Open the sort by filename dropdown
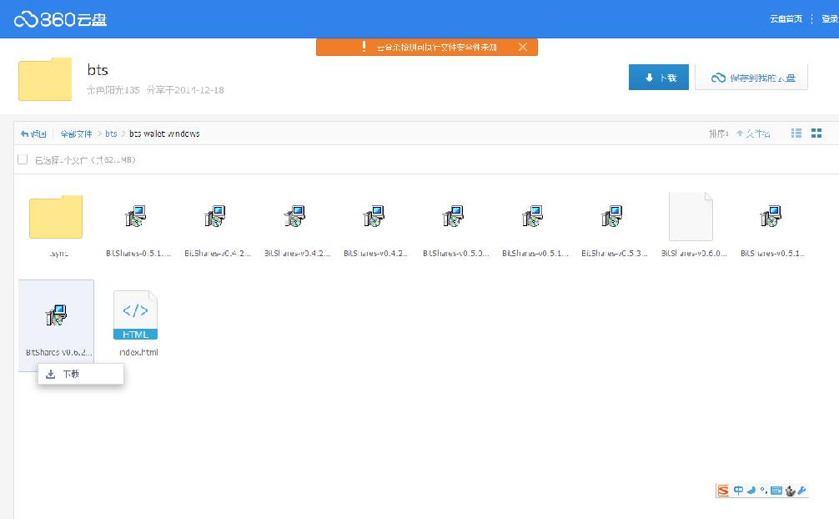 [x=753, y=134]
